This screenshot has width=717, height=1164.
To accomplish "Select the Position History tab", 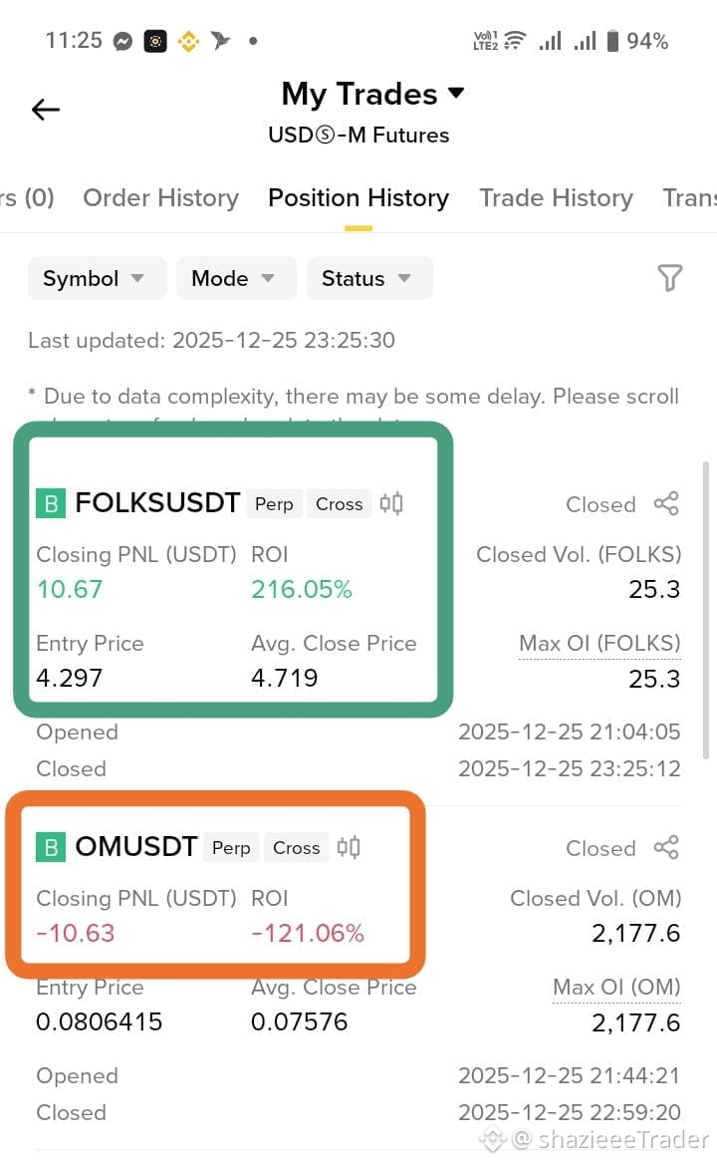I will (x=358, y=198).
